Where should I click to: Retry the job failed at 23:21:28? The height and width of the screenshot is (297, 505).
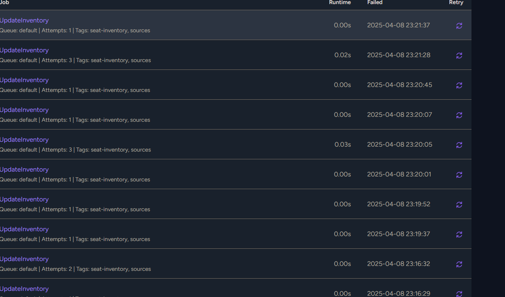[459, 56]
